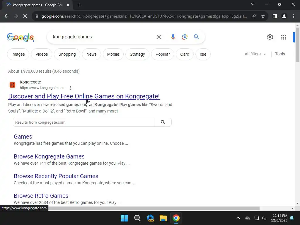
Task: Click the Kongregate favicon
Action: (12, 85)
